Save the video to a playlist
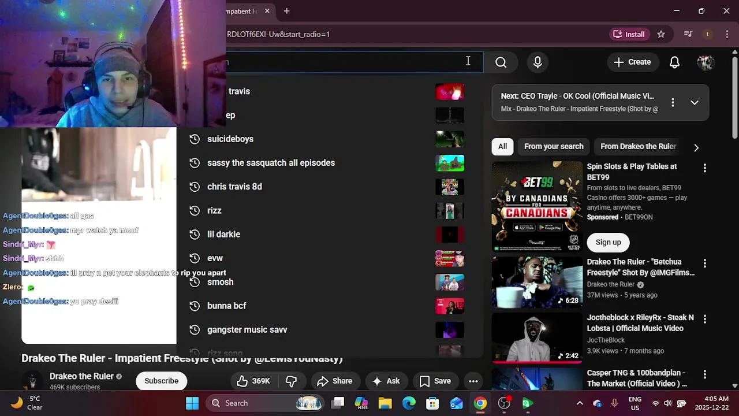 pyautogui.click(x=435, y=381)
